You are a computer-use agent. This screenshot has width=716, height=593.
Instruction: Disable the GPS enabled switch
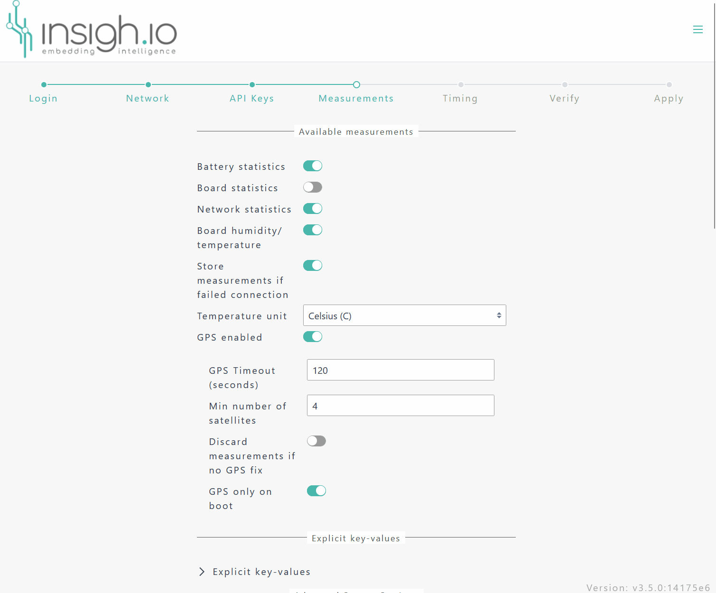[x=313, y=337]
